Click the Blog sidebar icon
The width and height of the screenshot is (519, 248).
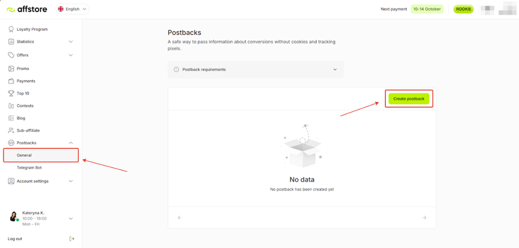(11, 118)
